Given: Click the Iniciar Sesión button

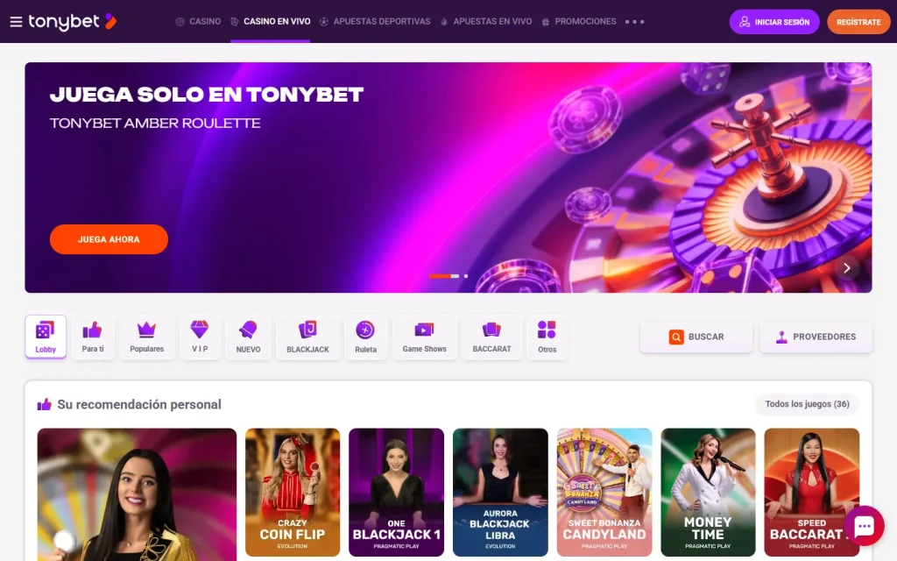Looking at the screenshot, I should point(774,22).
